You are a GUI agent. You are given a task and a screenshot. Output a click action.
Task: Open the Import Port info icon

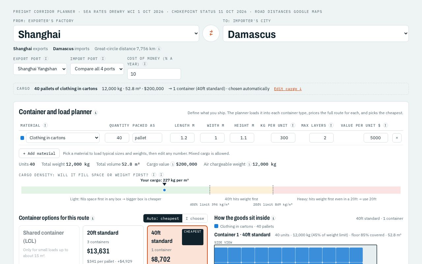pyautogui.click(x=103, y=59)
